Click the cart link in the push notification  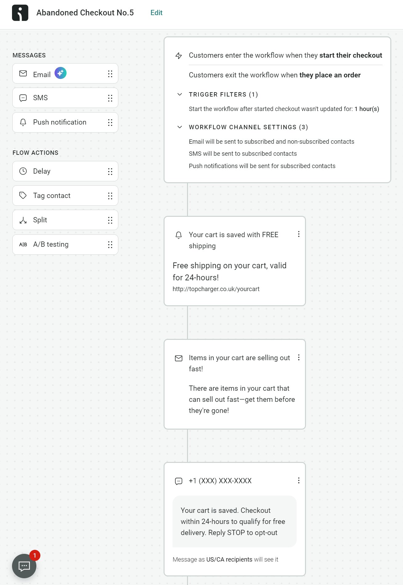tap(216, 289)
